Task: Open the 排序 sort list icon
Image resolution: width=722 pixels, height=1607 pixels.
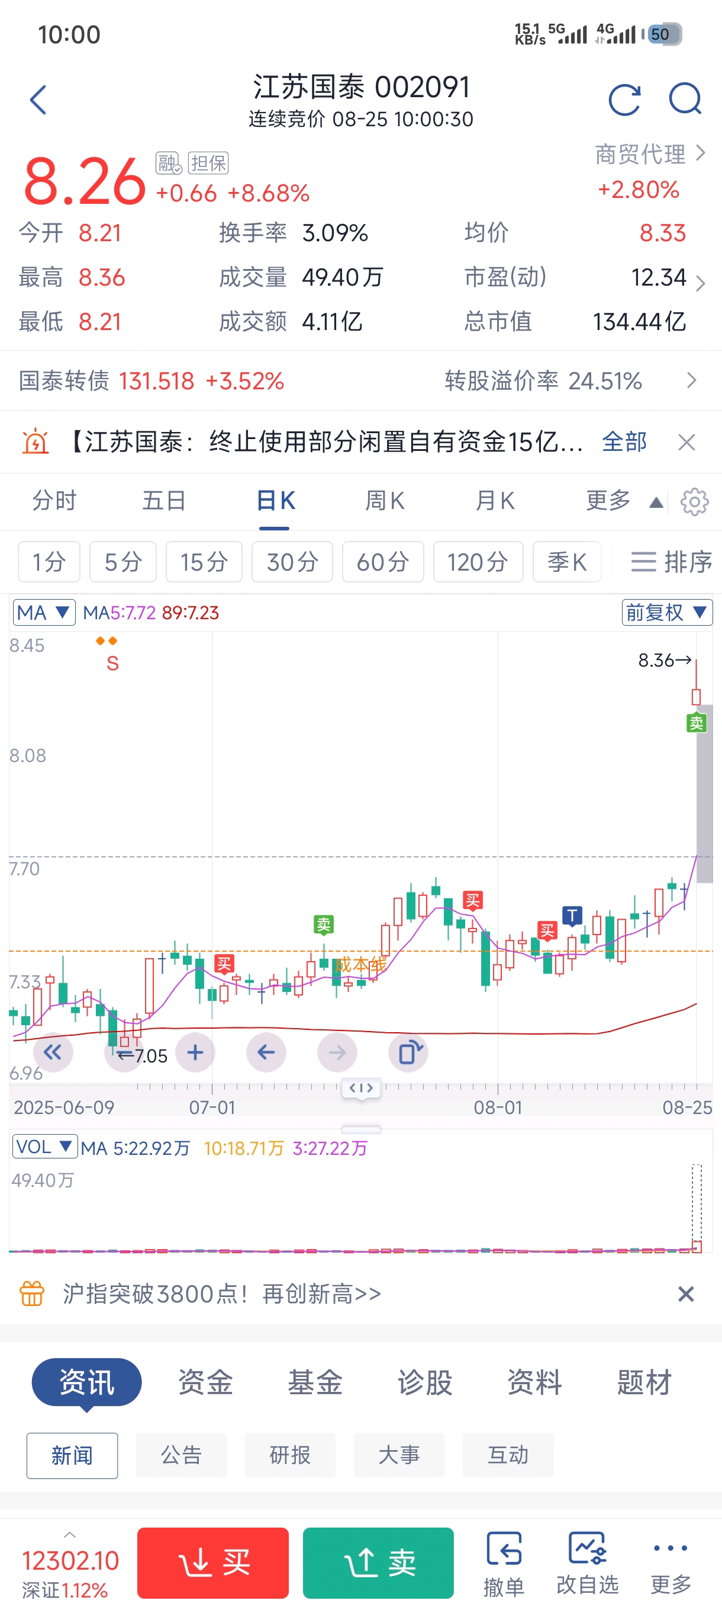Action: 672,562
